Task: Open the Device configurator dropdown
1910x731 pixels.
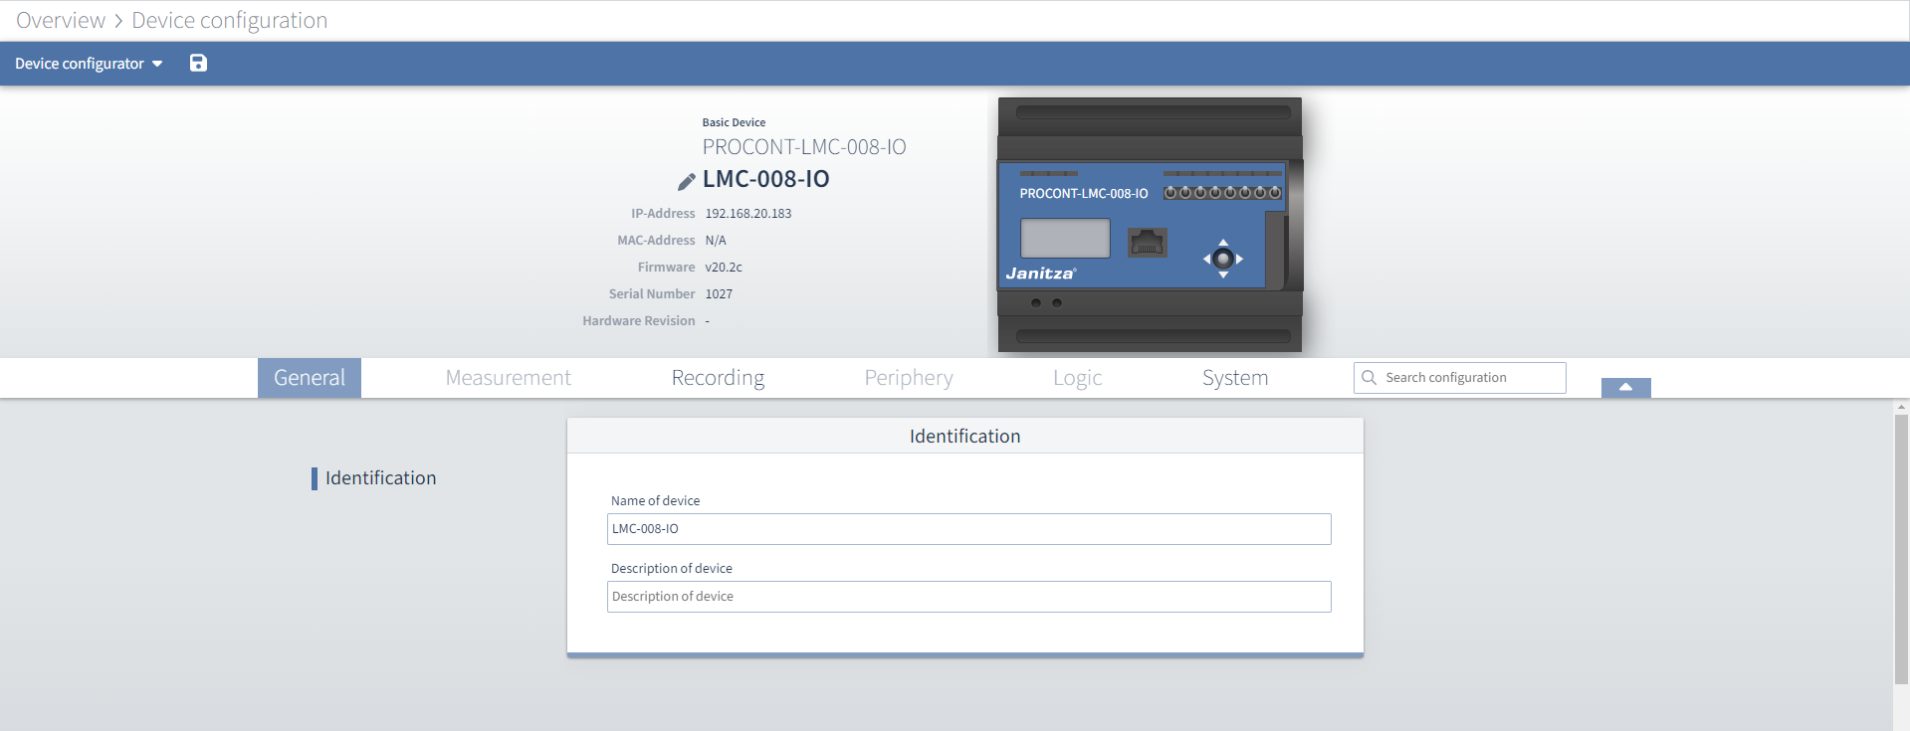Action: [89, 64]
